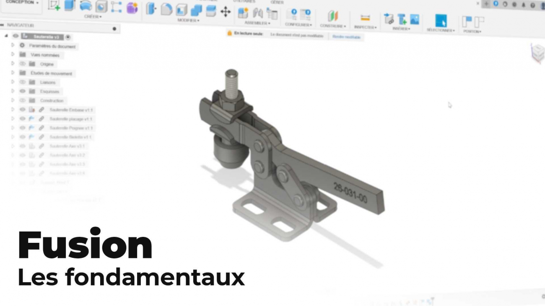Select the Extrude tool icon
The image size is (545, 306).
click(70, 5)
